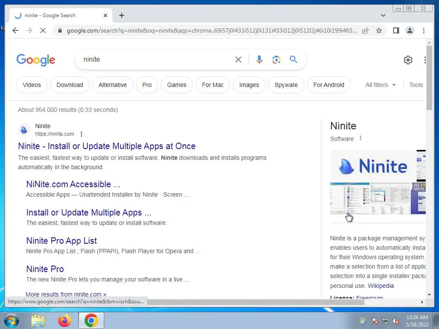439x329 pixels.
Task: Open the Wikipedia source link
Action: [381, 286]
